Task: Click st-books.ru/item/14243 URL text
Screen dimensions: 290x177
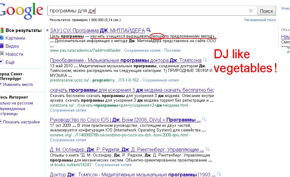Action: 70,165
